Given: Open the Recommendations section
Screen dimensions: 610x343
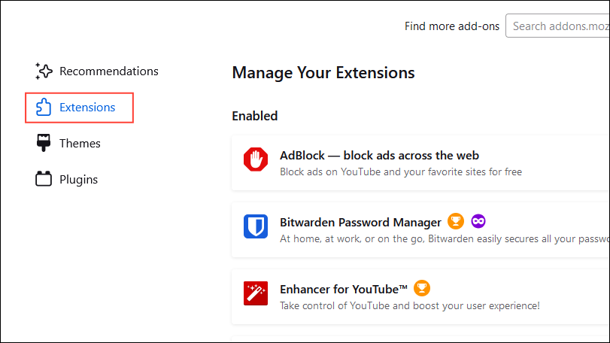Looking at the screenshot, I should (x=108, y=71).
